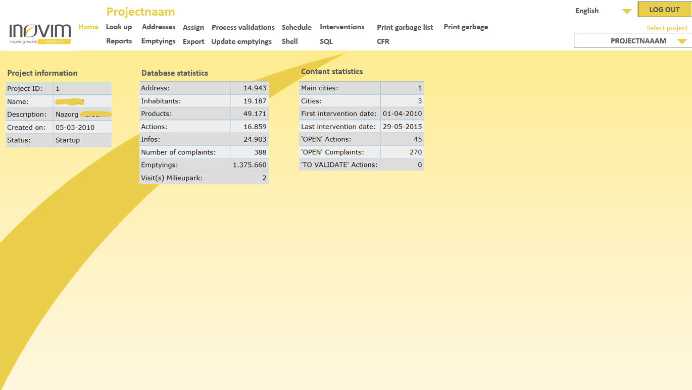Click First intervention date 01-04-2010
The height and width of the screenshot is (390, 692).
point(403,114)
